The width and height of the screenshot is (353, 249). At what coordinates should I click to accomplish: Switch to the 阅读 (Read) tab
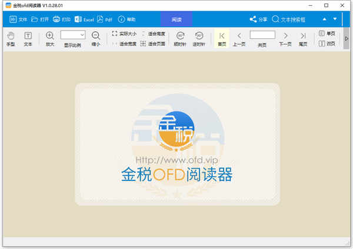click(176, 19)
